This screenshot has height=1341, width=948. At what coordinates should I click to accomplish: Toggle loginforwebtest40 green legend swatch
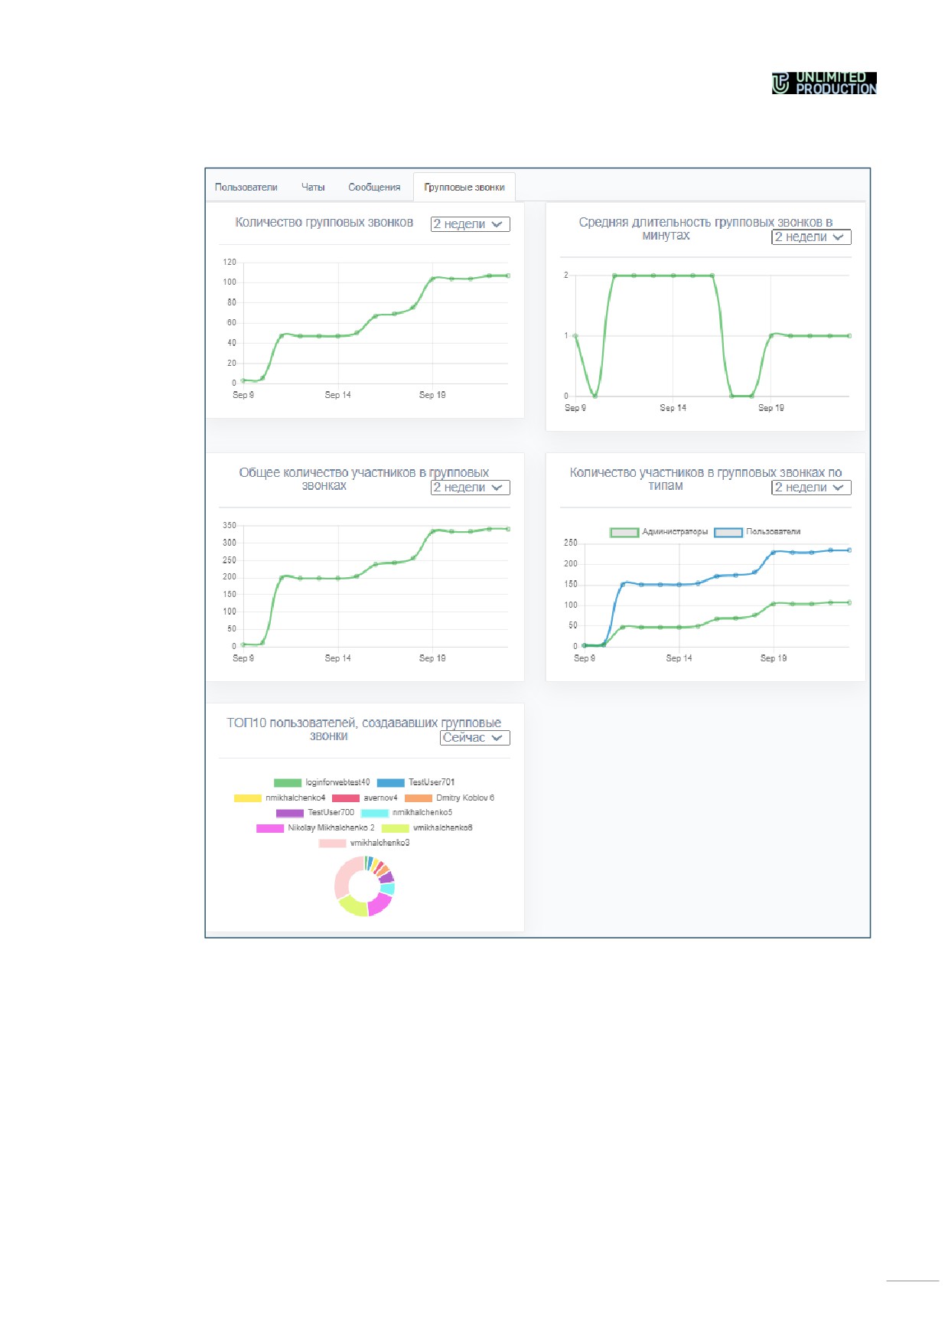(x=288, y=783)
